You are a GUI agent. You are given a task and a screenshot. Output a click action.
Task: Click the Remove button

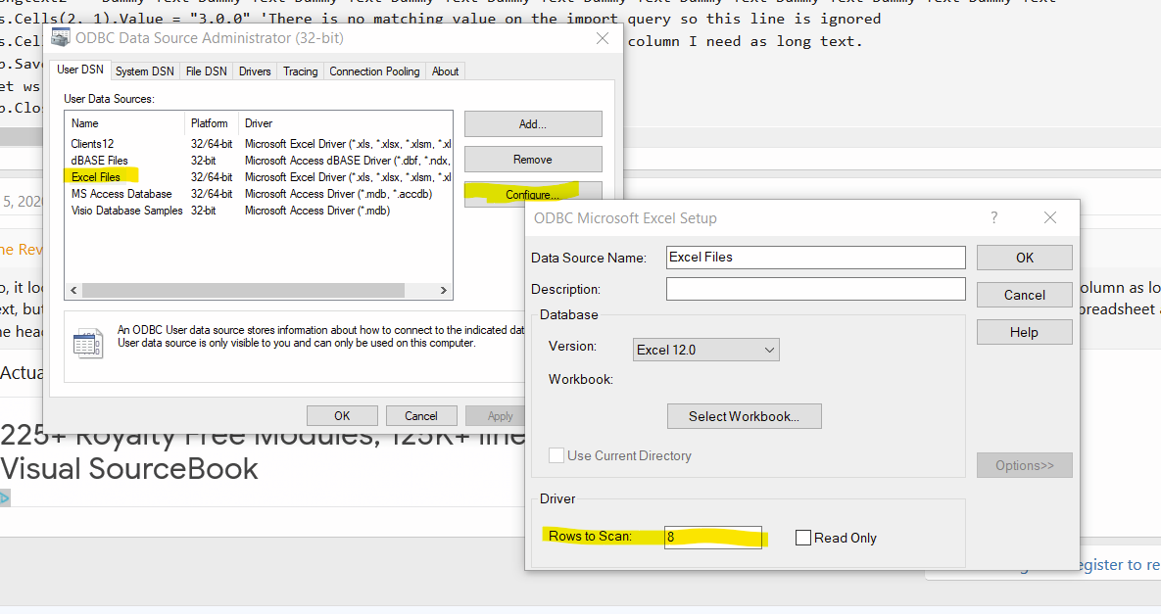533,159
